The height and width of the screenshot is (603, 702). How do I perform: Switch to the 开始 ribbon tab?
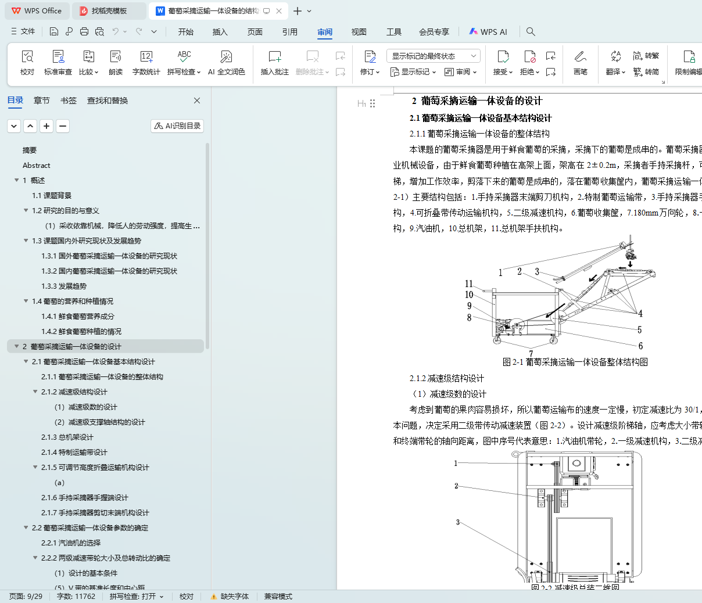point(186,32)
